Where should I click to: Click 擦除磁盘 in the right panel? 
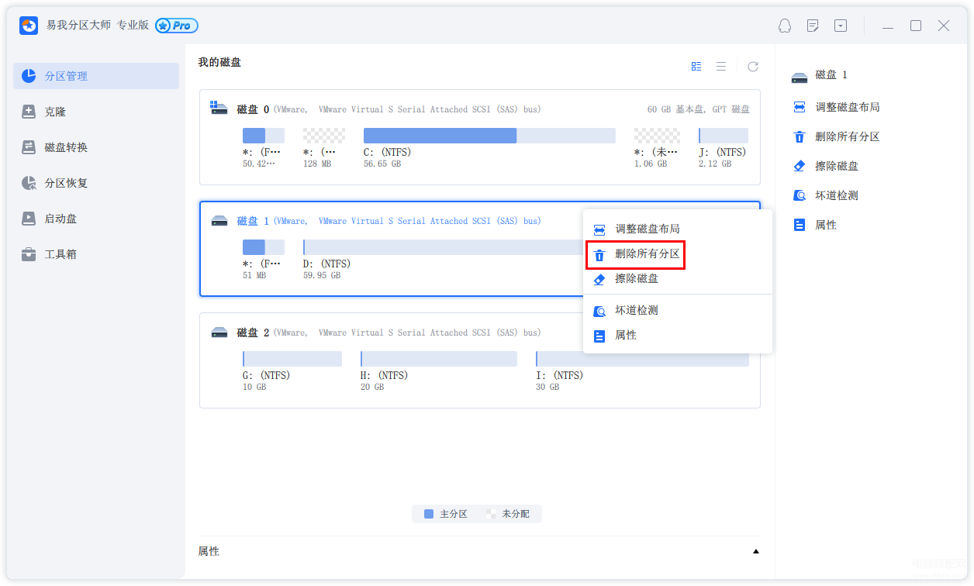click(837, 166)
